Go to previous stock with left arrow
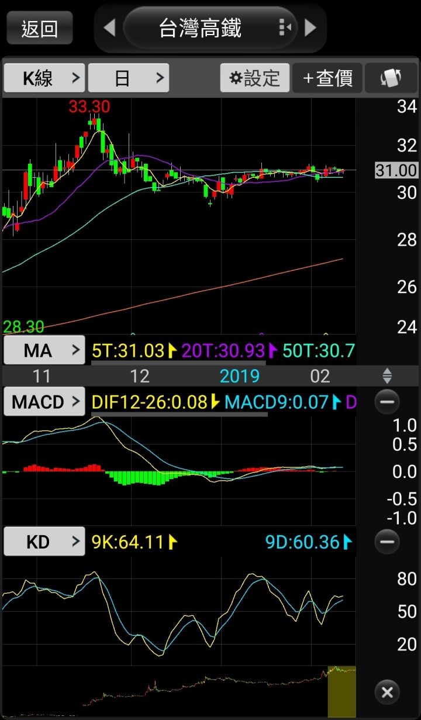The width and height of the screenshot is (421, 720). pos(109,27)
